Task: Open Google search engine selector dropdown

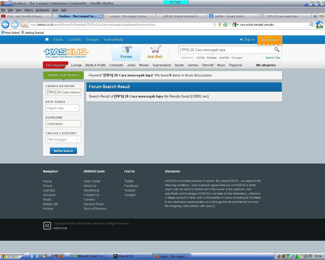Action: pos(236,25)
